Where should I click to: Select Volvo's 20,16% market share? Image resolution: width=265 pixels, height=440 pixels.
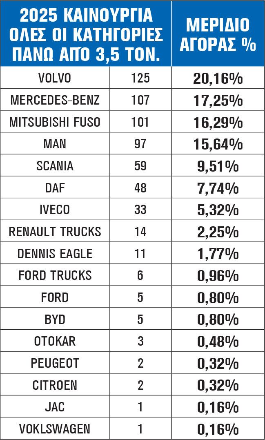[x=218, y=78]
